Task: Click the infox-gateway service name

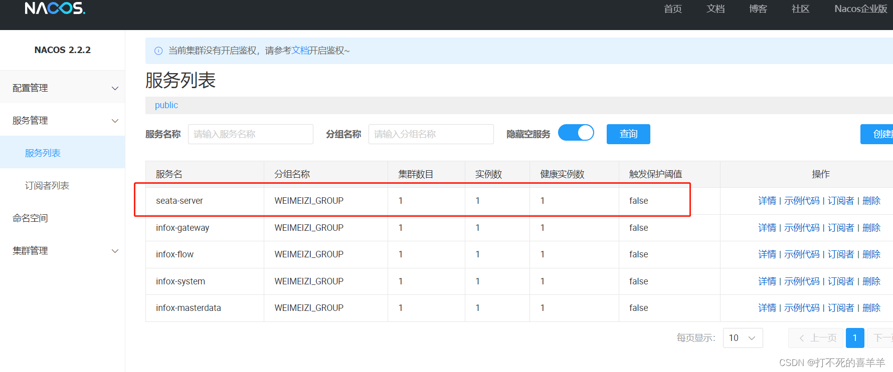Action: tap(183, 228)
